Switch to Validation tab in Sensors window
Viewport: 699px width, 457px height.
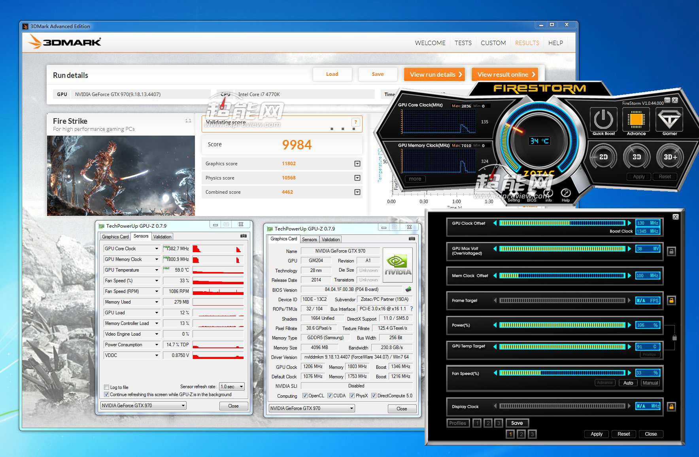click(162, 237)
